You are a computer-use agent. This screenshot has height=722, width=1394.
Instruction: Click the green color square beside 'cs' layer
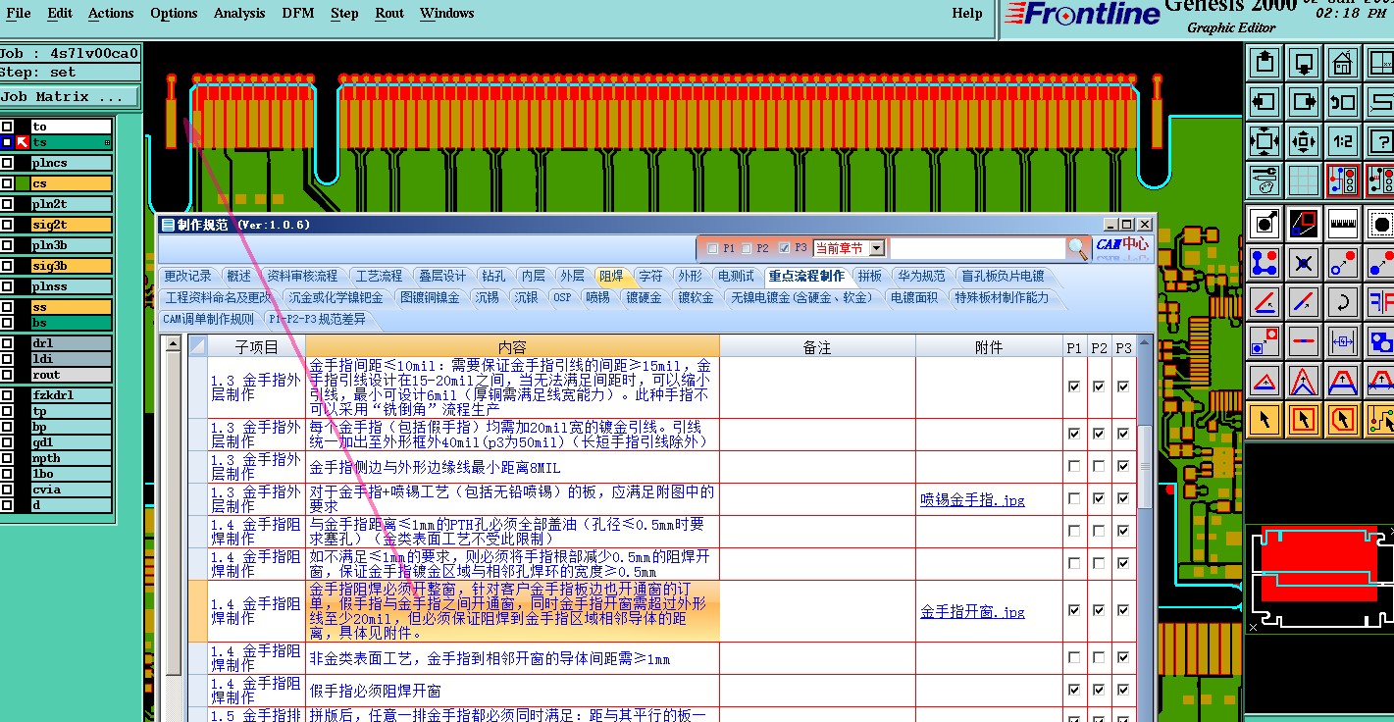tap(22, 183)
